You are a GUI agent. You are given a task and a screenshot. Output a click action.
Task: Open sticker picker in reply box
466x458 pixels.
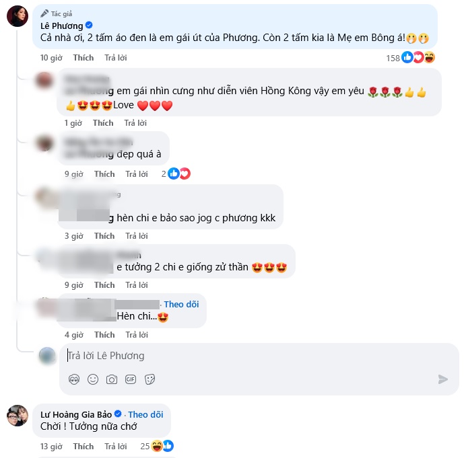[x=149, y=379]
